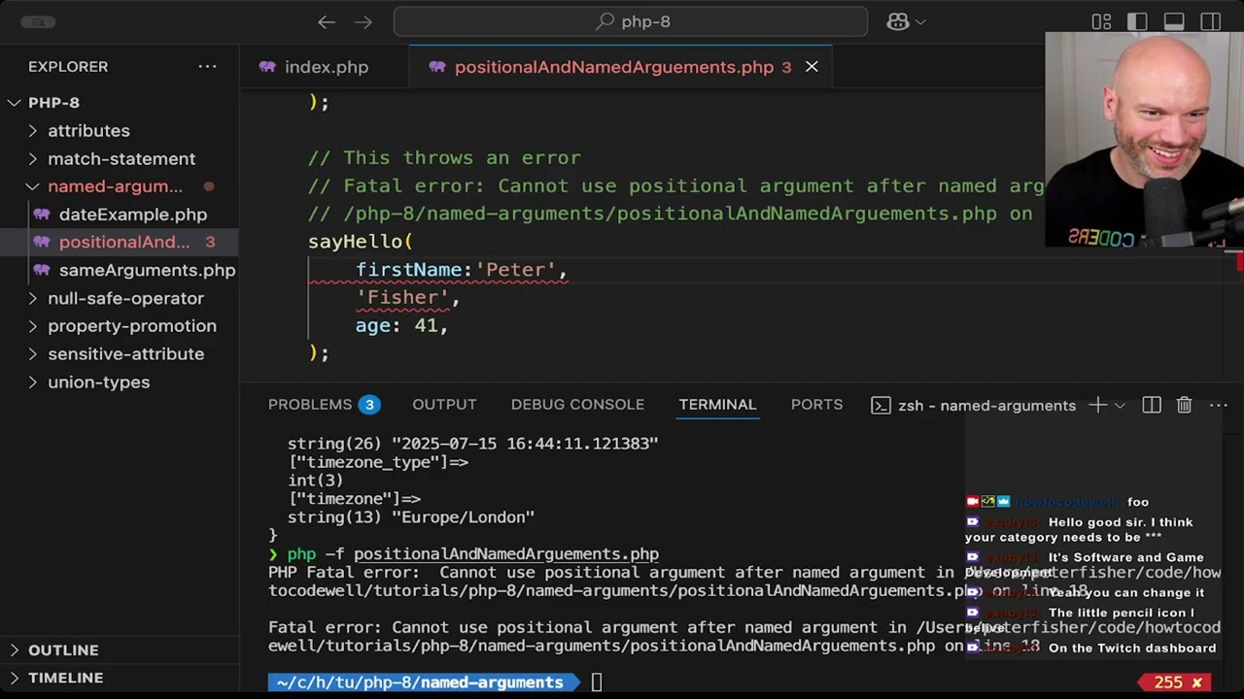
Task: Open the Copilot chat icon
Action: (897, 21)
